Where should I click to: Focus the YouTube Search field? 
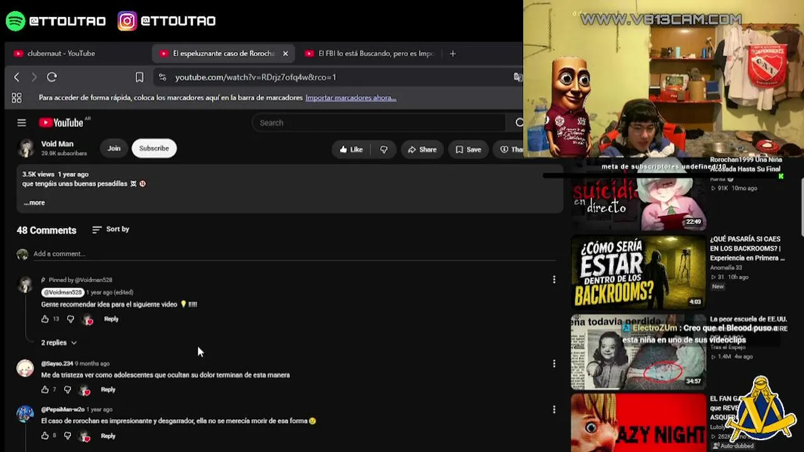coord(379,123)
